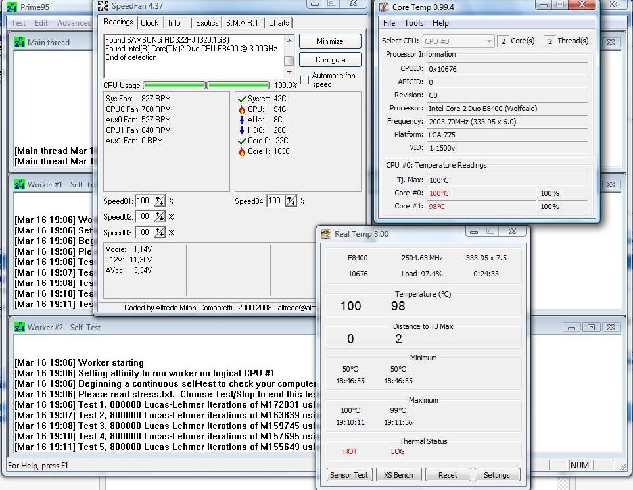Open SpeedFan Exotics tab
The width and height of the screenshot is (633, 490).
coord(207,23)
